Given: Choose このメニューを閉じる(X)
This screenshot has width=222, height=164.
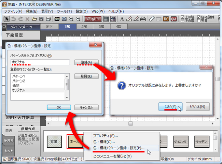Looking at the screenshot, I should tap(122, 156).
